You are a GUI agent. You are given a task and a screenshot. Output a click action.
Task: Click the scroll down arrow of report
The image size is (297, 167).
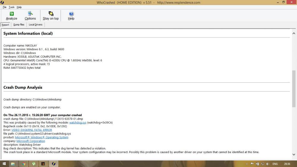pyautogui.click(x=294, y=155)
